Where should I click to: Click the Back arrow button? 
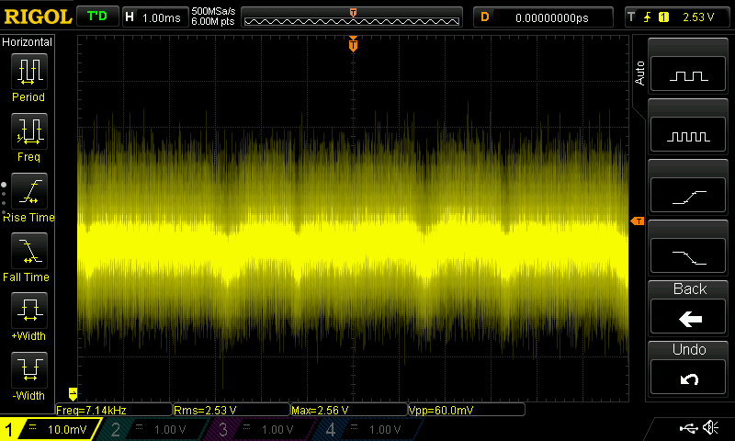[x=688, y=317]
